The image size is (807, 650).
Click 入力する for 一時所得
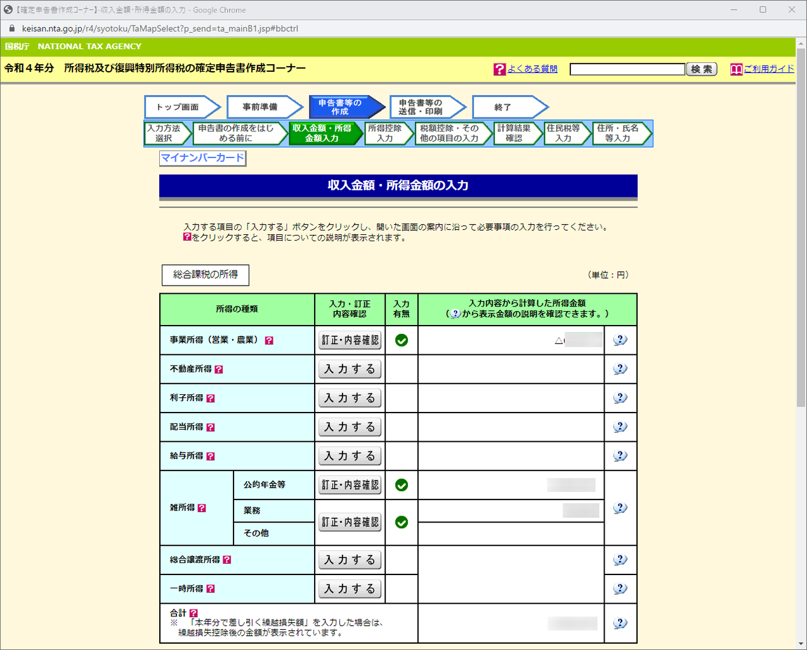(x=350, y=588)
